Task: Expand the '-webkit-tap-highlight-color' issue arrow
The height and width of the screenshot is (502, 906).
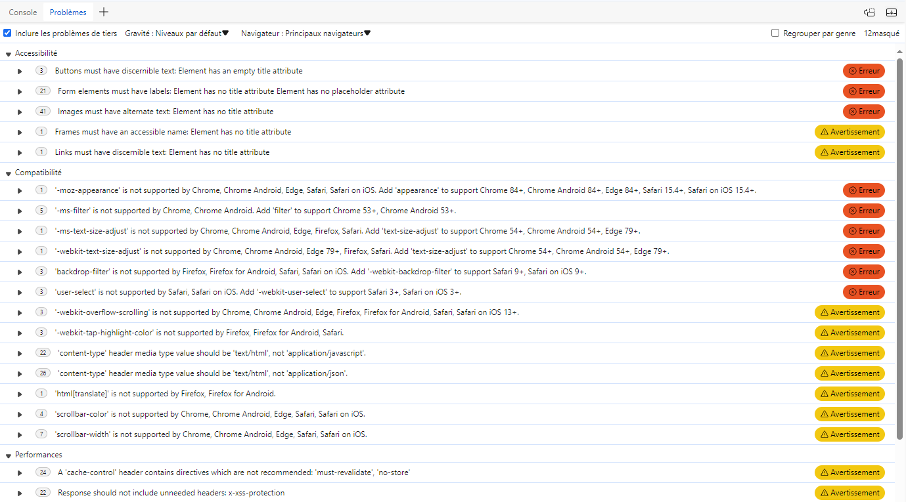Action: pyautogui.click(x=20, y=333)
